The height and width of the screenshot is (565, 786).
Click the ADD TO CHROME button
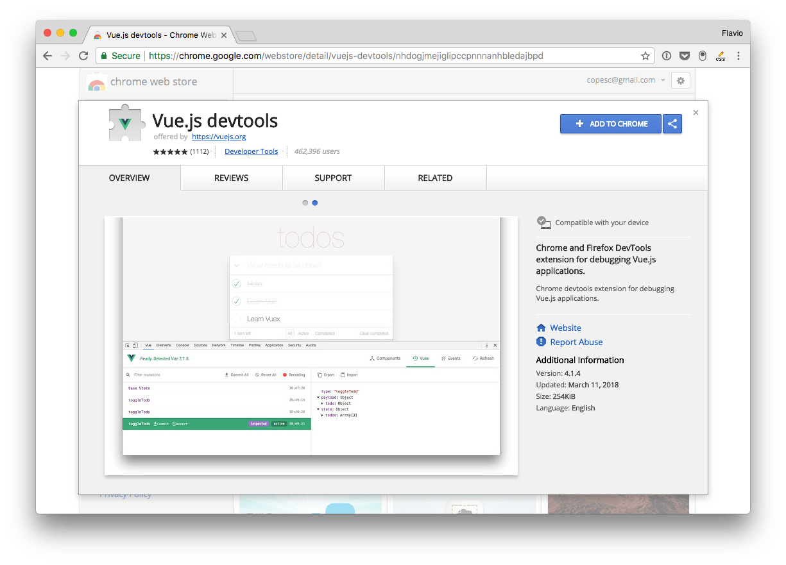click(610, 124)
